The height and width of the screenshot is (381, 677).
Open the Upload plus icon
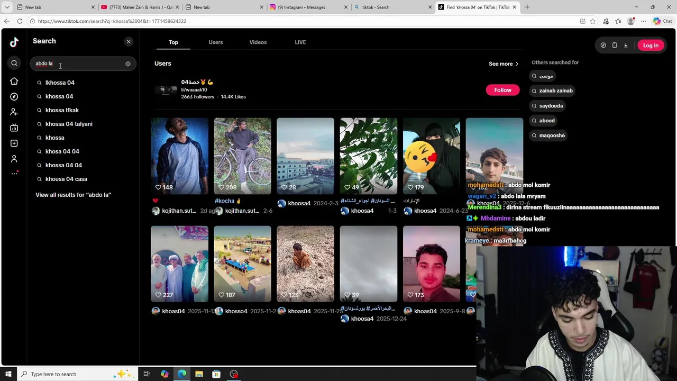[14, 143]
